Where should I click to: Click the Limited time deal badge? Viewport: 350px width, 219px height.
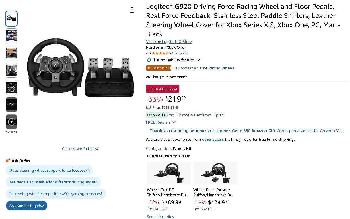(x=162, y=89)
